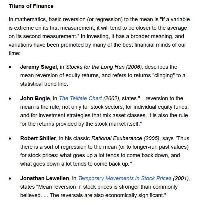Click the bold name "Jeremy Siegel"

click(39, 67)
